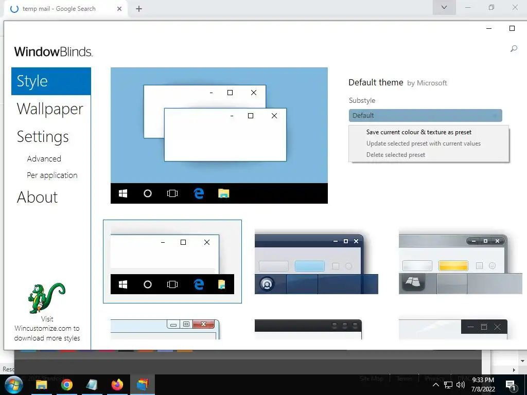Open the clock showing 9:33 PM
This screenshot has width=527, height=395.
tap(483, 385)
